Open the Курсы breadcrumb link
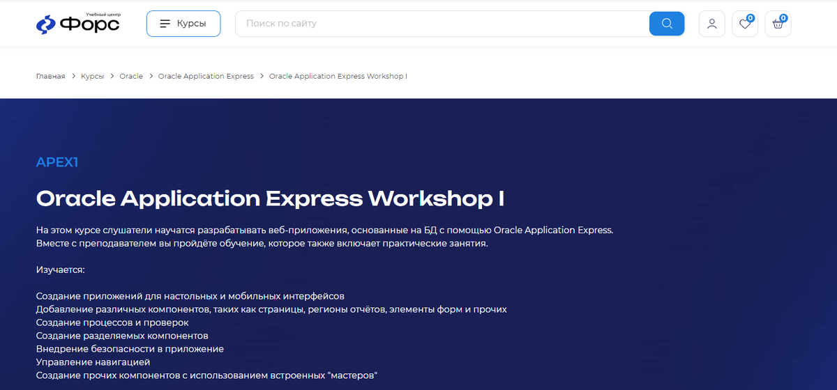 (92, 76)
